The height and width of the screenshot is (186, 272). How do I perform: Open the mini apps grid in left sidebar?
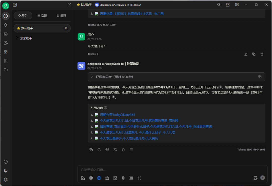point(6,52)
